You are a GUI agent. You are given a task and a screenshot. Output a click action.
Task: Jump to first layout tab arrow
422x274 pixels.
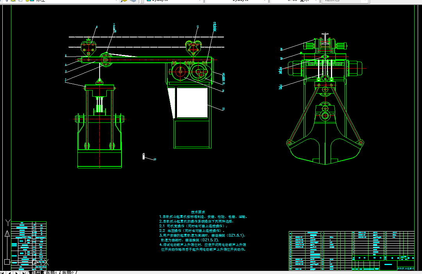coord(3,273)
